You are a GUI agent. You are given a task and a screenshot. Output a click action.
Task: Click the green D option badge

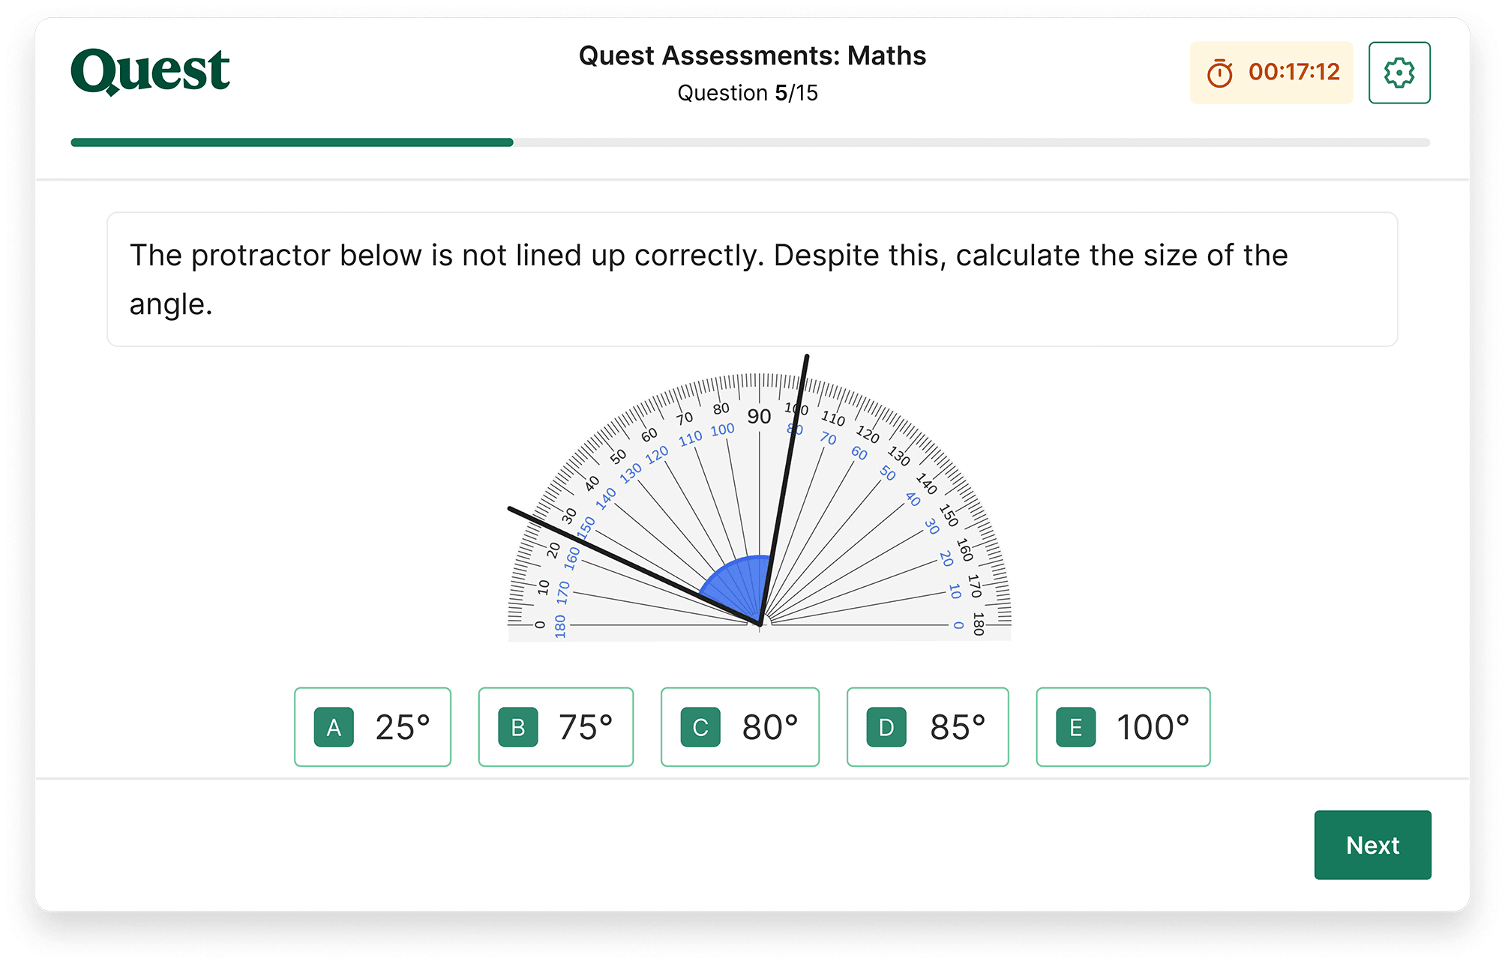pos(887,726)
